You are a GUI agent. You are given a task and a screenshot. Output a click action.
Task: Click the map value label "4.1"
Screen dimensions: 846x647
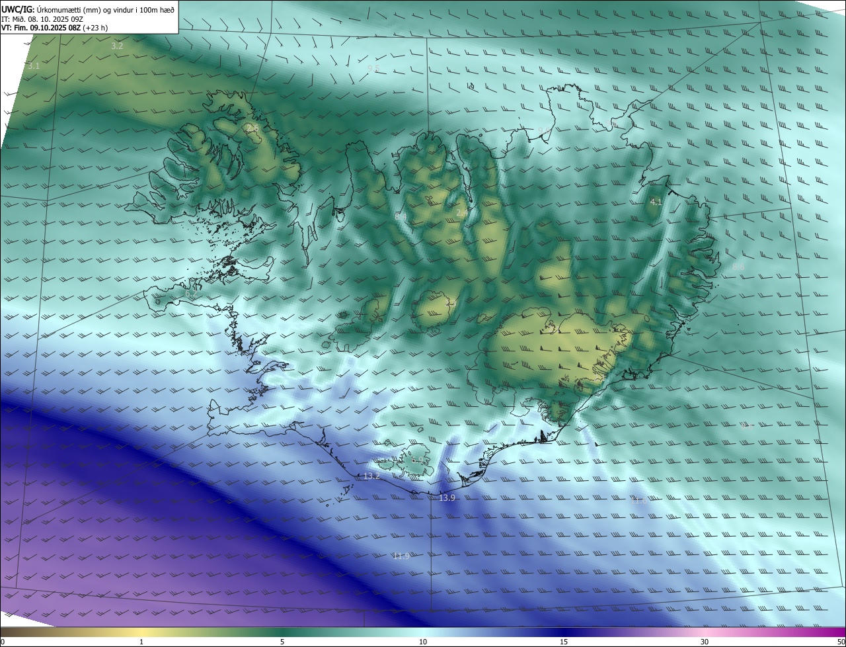[x=656, y=202]
